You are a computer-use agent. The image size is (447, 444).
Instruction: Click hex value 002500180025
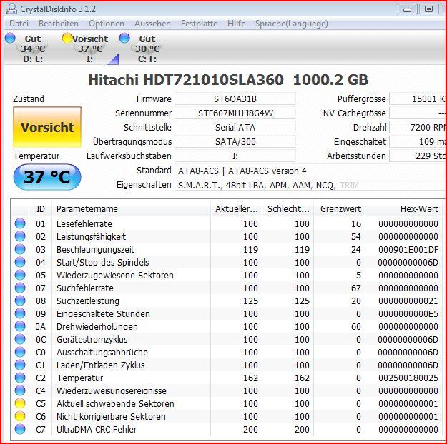pos(408,378)
